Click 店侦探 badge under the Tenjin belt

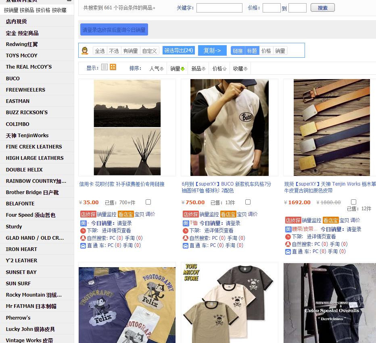click(x=293, y=220)
